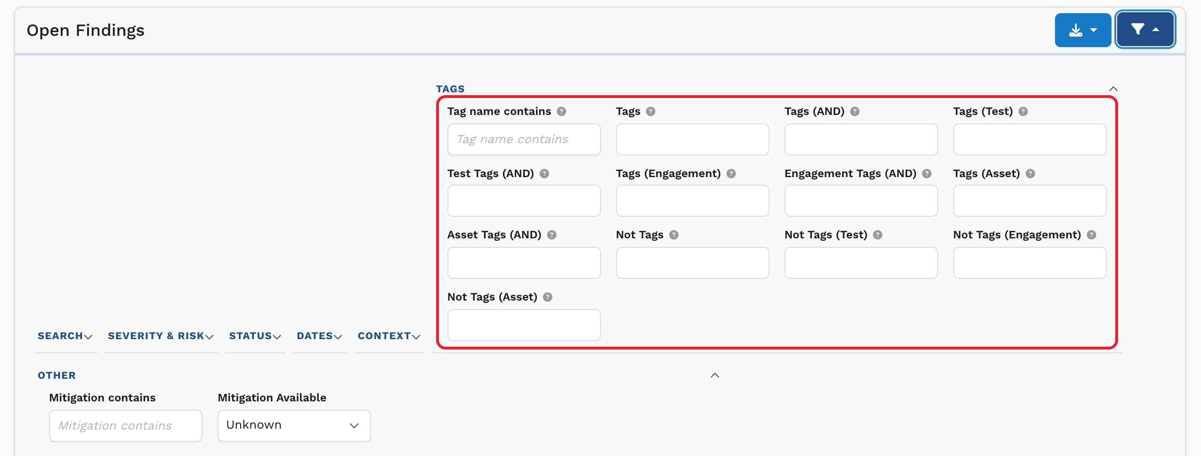Click the Not Tags (Engagement) input box
Screen dimensions: 1201x456
click(1030, 263)
